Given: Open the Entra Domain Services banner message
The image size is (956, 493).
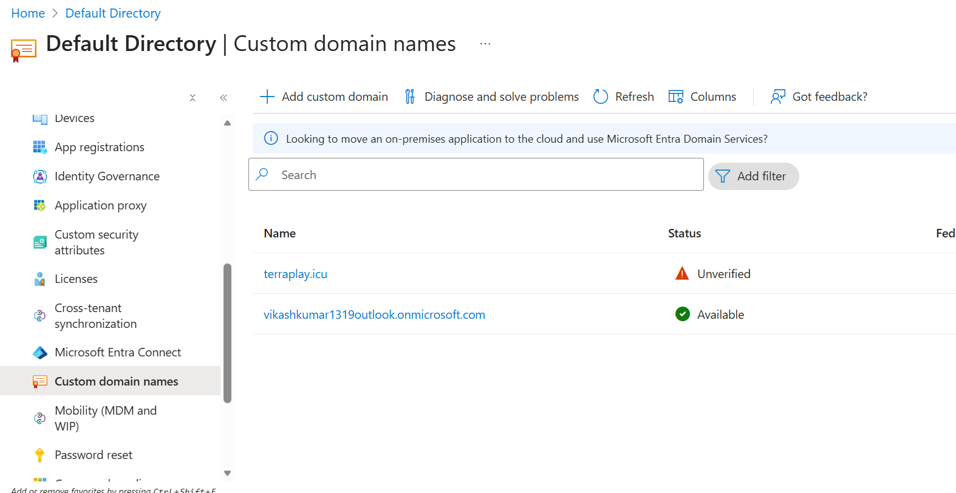Looking at the screenshot, I should (527, 139).
